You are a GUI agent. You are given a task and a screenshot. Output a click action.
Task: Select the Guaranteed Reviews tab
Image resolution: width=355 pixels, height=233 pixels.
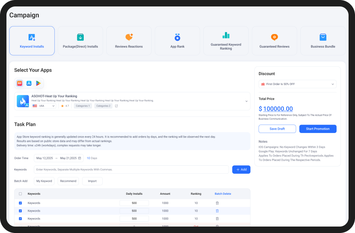click(x=275, y=41)
